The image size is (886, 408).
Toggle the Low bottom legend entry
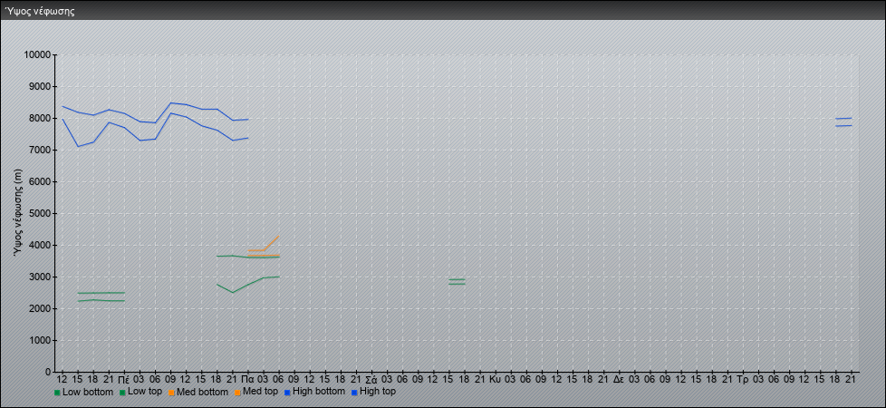click(x=83, y=392)
